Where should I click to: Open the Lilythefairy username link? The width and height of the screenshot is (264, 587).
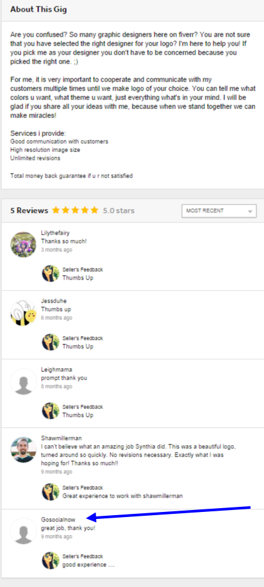(x=55, y=234)
